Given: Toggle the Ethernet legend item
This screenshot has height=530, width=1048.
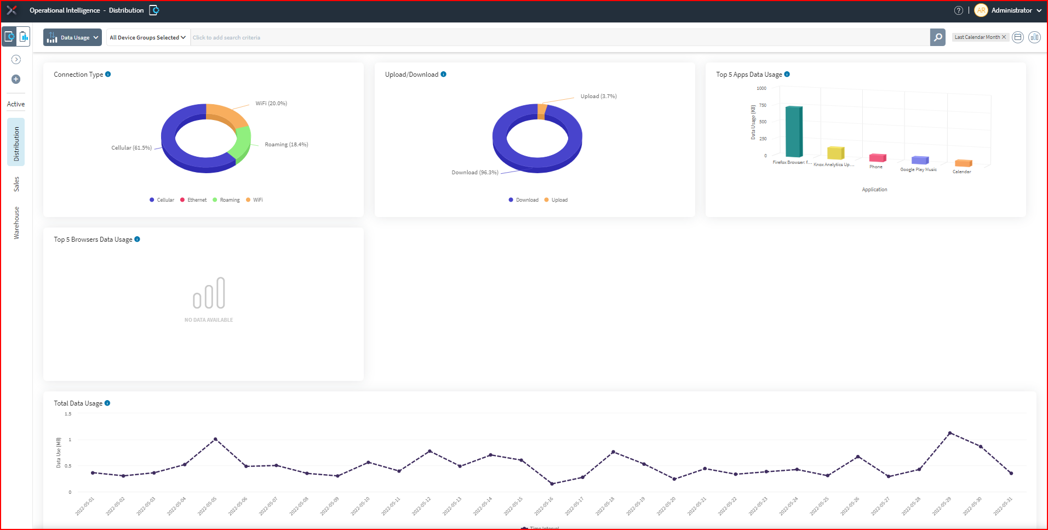Looking at the screenshot, I should (x=193, y=200).
